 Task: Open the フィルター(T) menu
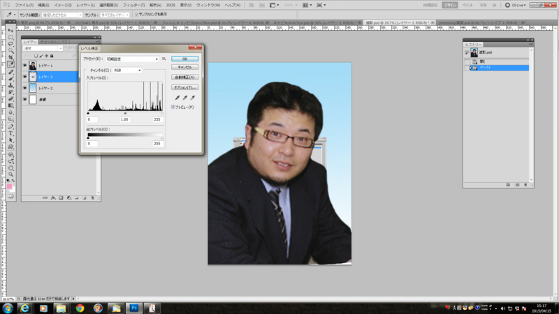pyautogui.click(x=133, y=5)
